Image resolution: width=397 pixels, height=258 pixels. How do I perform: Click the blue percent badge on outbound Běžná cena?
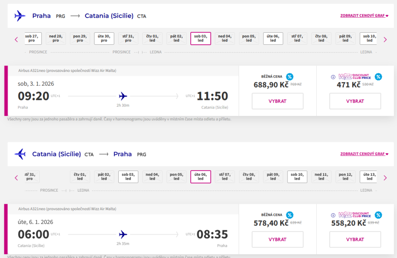290,77
